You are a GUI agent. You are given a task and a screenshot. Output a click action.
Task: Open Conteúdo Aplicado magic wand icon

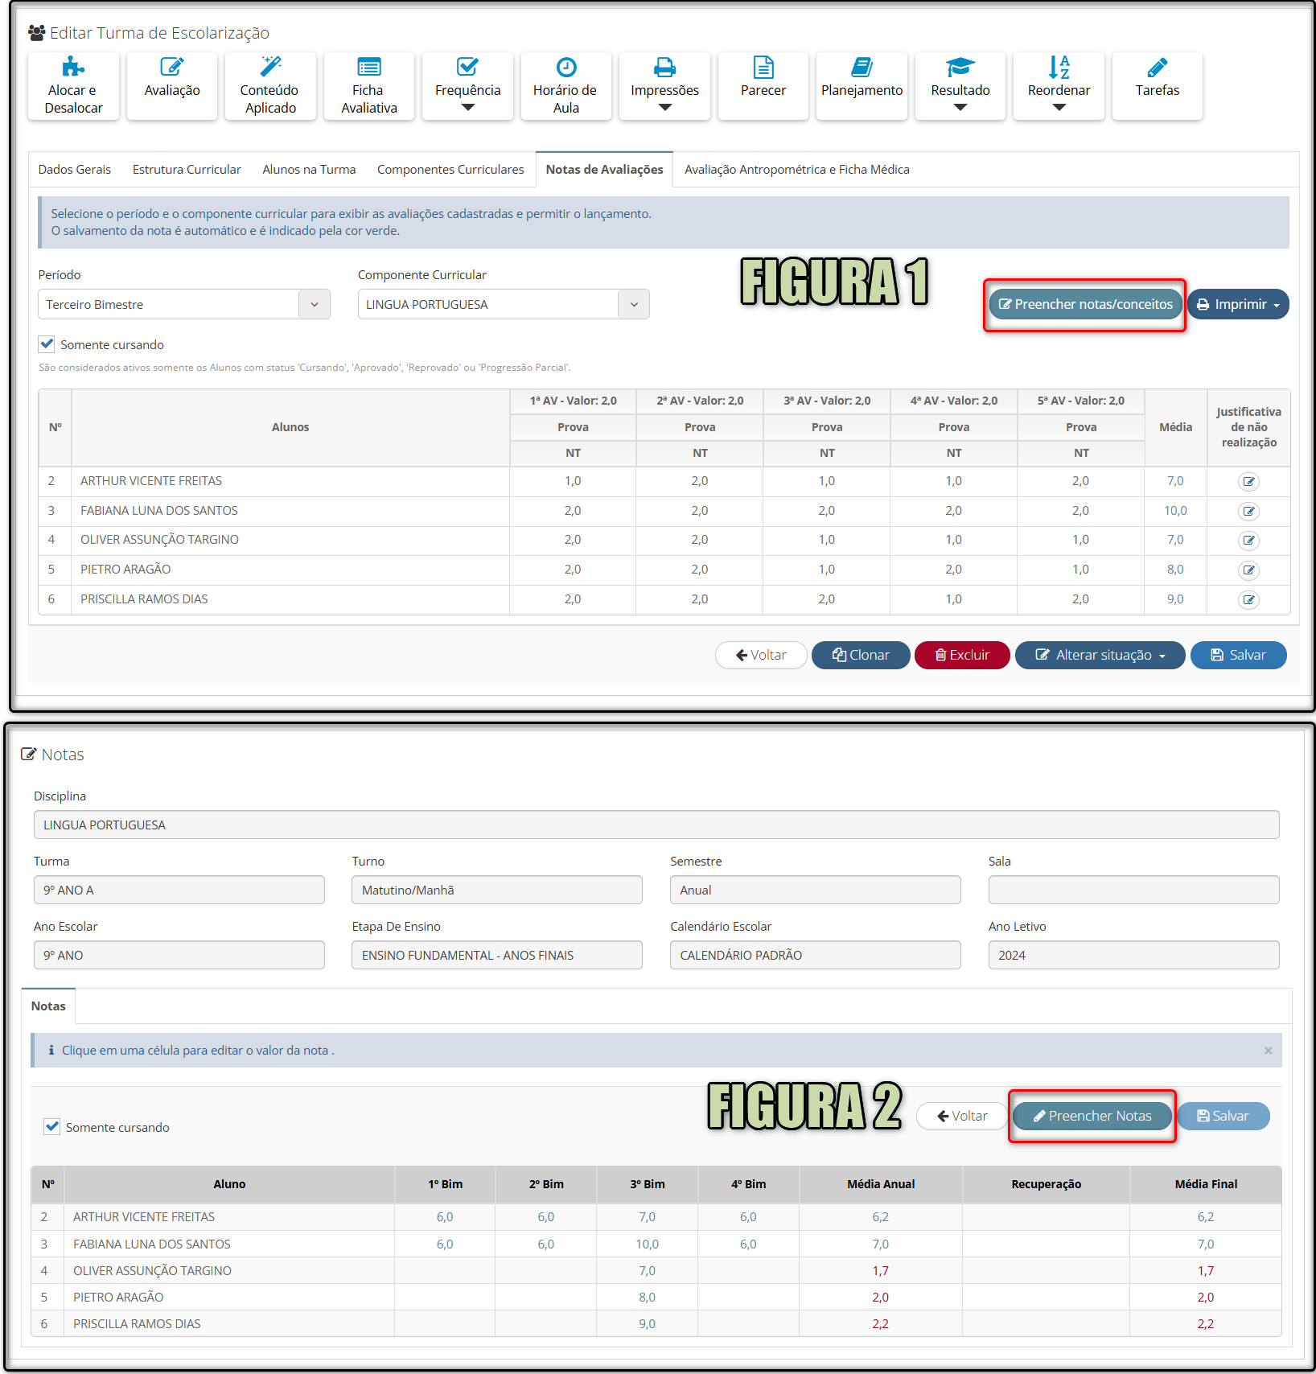(x=270, y=67)
